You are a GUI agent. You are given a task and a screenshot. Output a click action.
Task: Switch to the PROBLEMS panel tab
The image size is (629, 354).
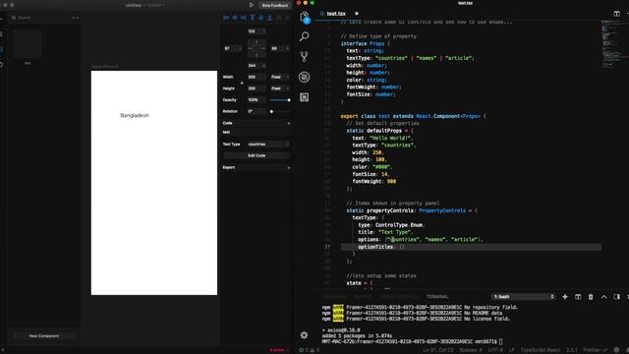tap(334, 297)
